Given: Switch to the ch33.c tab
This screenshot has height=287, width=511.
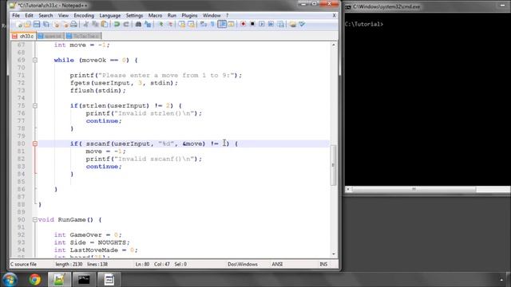Looking at the screenshot, I should click(23, 36).
